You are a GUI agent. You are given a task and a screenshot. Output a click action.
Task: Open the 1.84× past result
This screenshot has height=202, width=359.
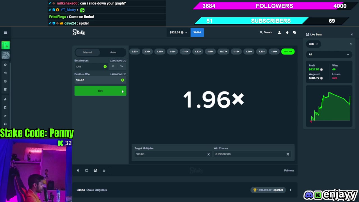point(210,52)
